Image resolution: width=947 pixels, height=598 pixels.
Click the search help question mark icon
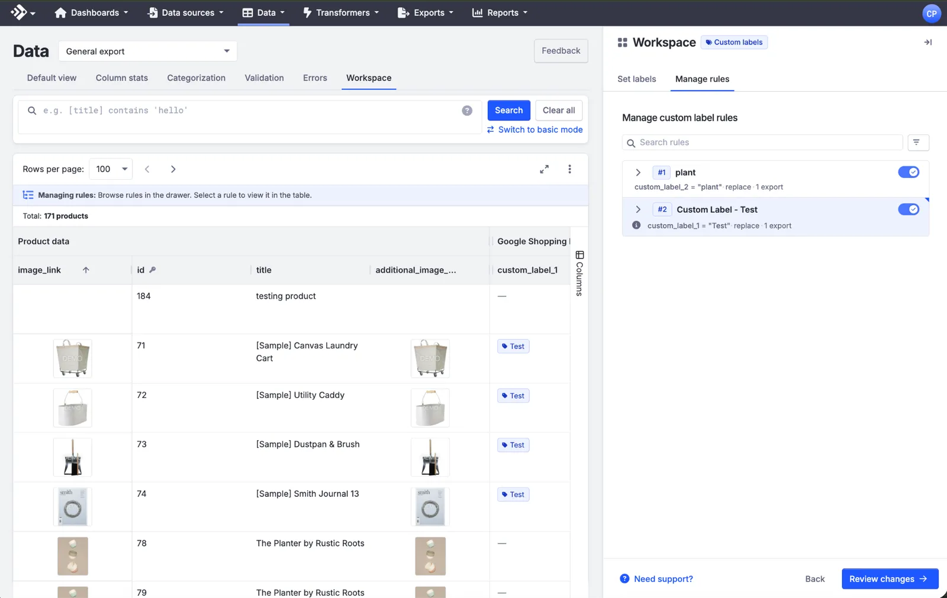point(467,111)
